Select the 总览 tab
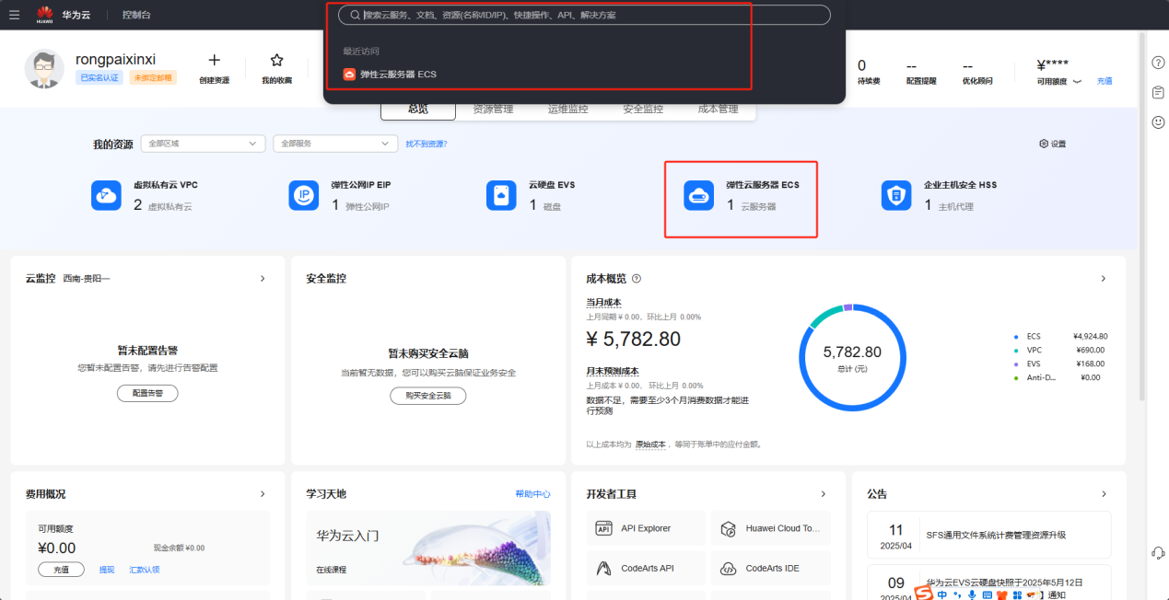The width and height of the screenshot is (1169, 600). coord(418,110)
